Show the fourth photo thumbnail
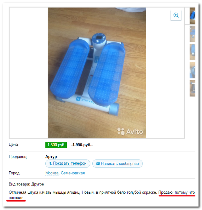 [192, 70]
